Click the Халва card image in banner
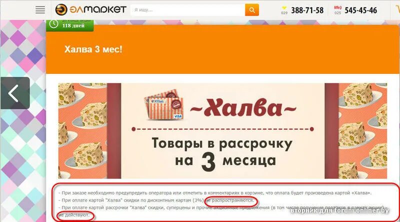Viewport: 400px width, 222px height. (164, 105)
